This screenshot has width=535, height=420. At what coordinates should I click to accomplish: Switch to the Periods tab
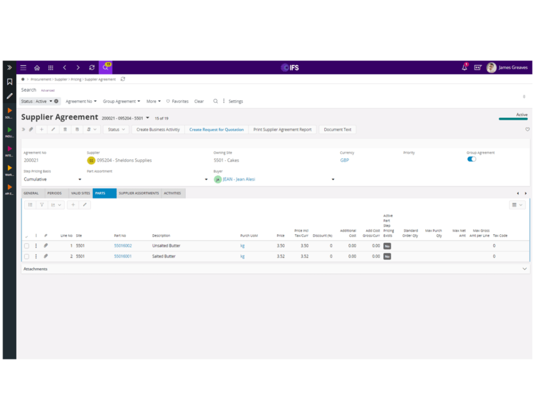coord(55,193)
